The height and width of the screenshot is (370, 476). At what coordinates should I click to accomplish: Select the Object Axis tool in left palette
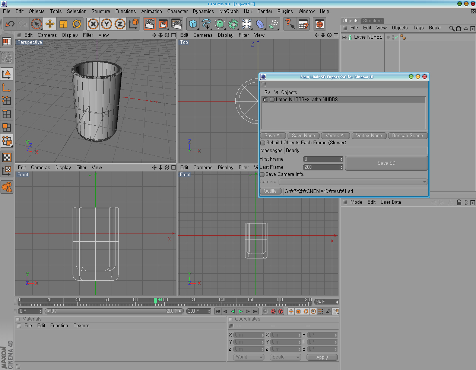[7, 87]
